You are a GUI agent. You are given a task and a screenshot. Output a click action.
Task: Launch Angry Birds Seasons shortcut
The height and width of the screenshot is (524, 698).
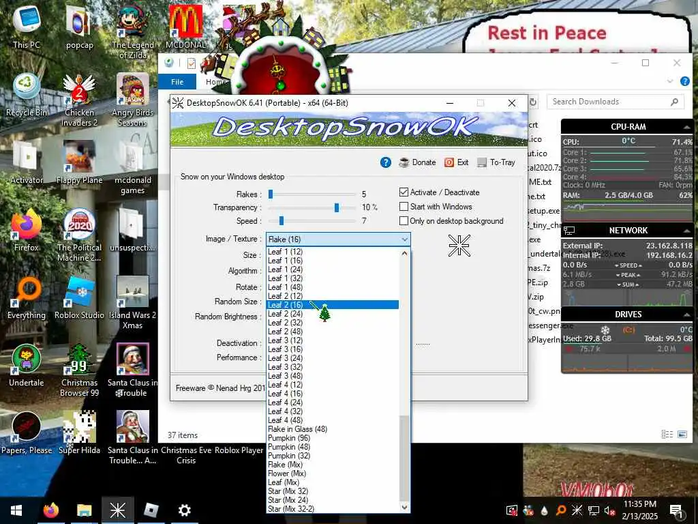(132, 100)
